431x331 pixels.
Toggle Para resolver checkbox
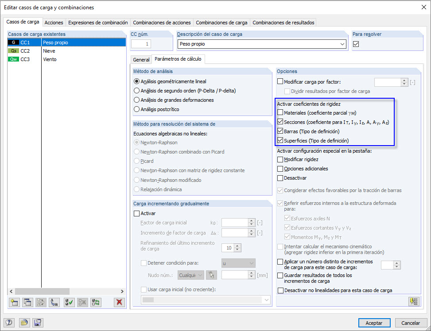click(x=356, y=44)
